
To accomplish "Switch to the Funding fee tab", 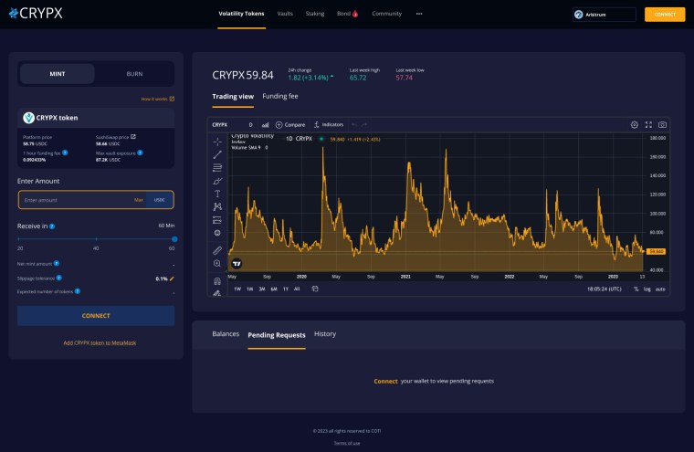I will pyautogui.click(x=280, y=96).
